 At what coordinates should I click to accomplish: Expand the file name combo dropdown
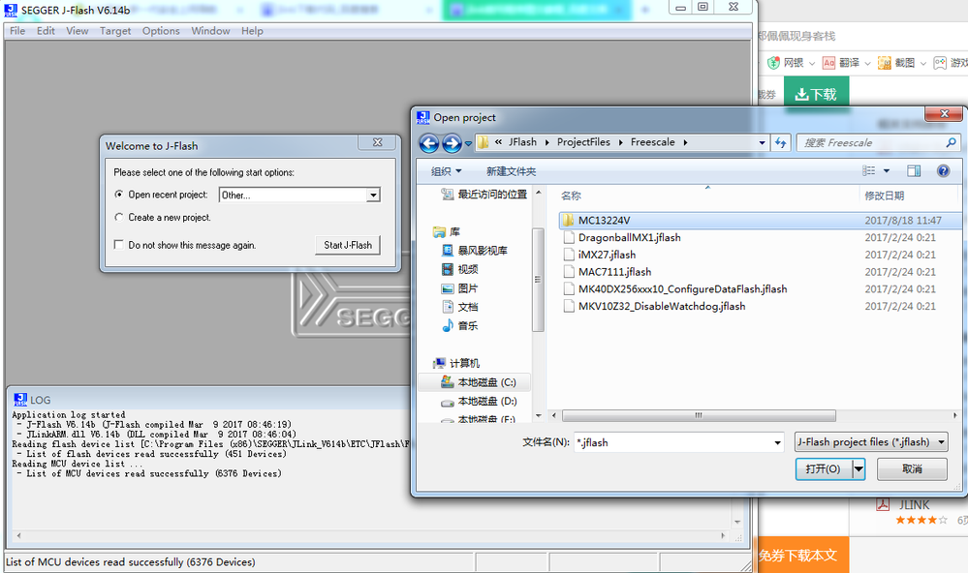777,442
